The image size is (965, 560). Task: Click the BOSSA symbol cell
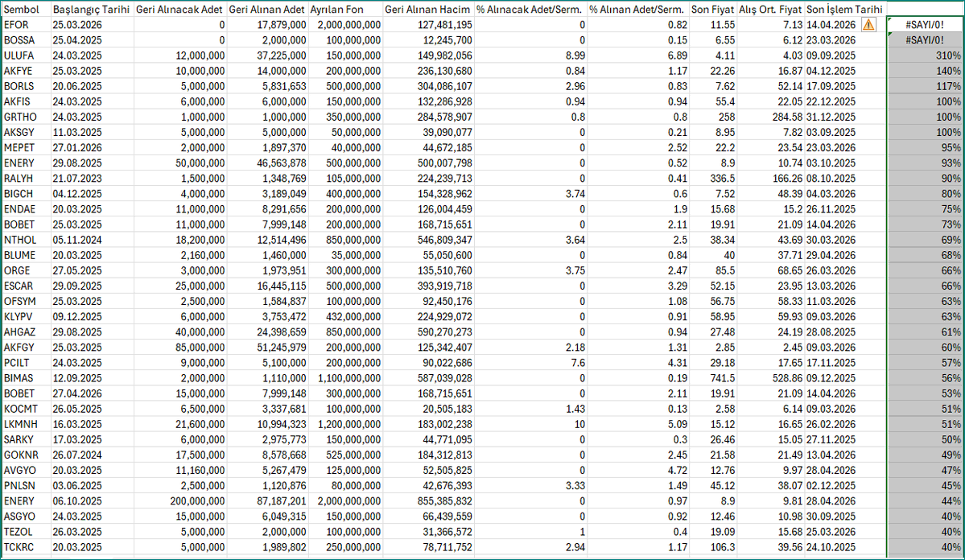tap(25, 40)
